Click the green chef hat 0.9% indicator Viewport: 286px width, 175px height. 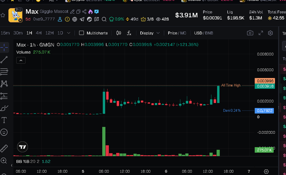click(x=117, y=19)
